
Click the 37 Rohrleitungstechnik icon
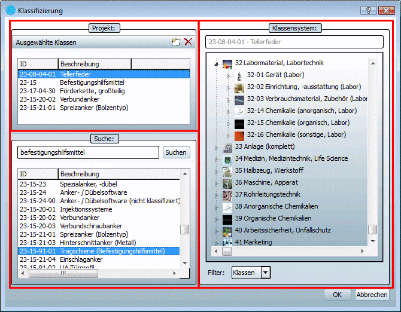(227, 195)
